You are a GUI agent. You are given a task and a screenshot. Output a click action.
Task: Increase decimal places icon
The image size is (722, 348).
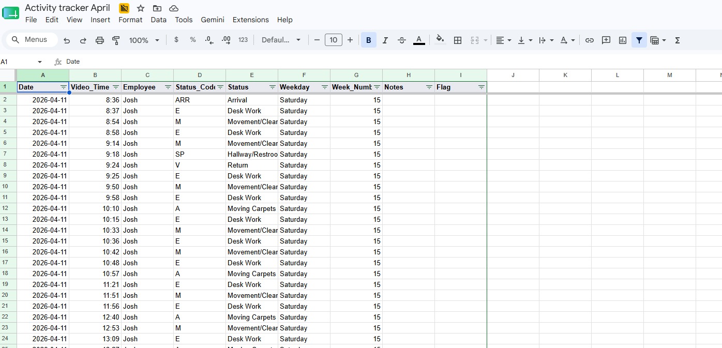tap(226, 40)
